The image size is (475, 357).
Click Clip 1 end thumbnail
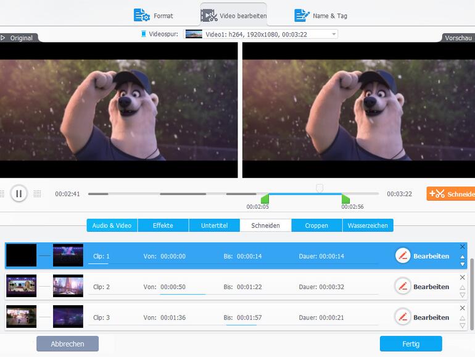coord(68,255)
